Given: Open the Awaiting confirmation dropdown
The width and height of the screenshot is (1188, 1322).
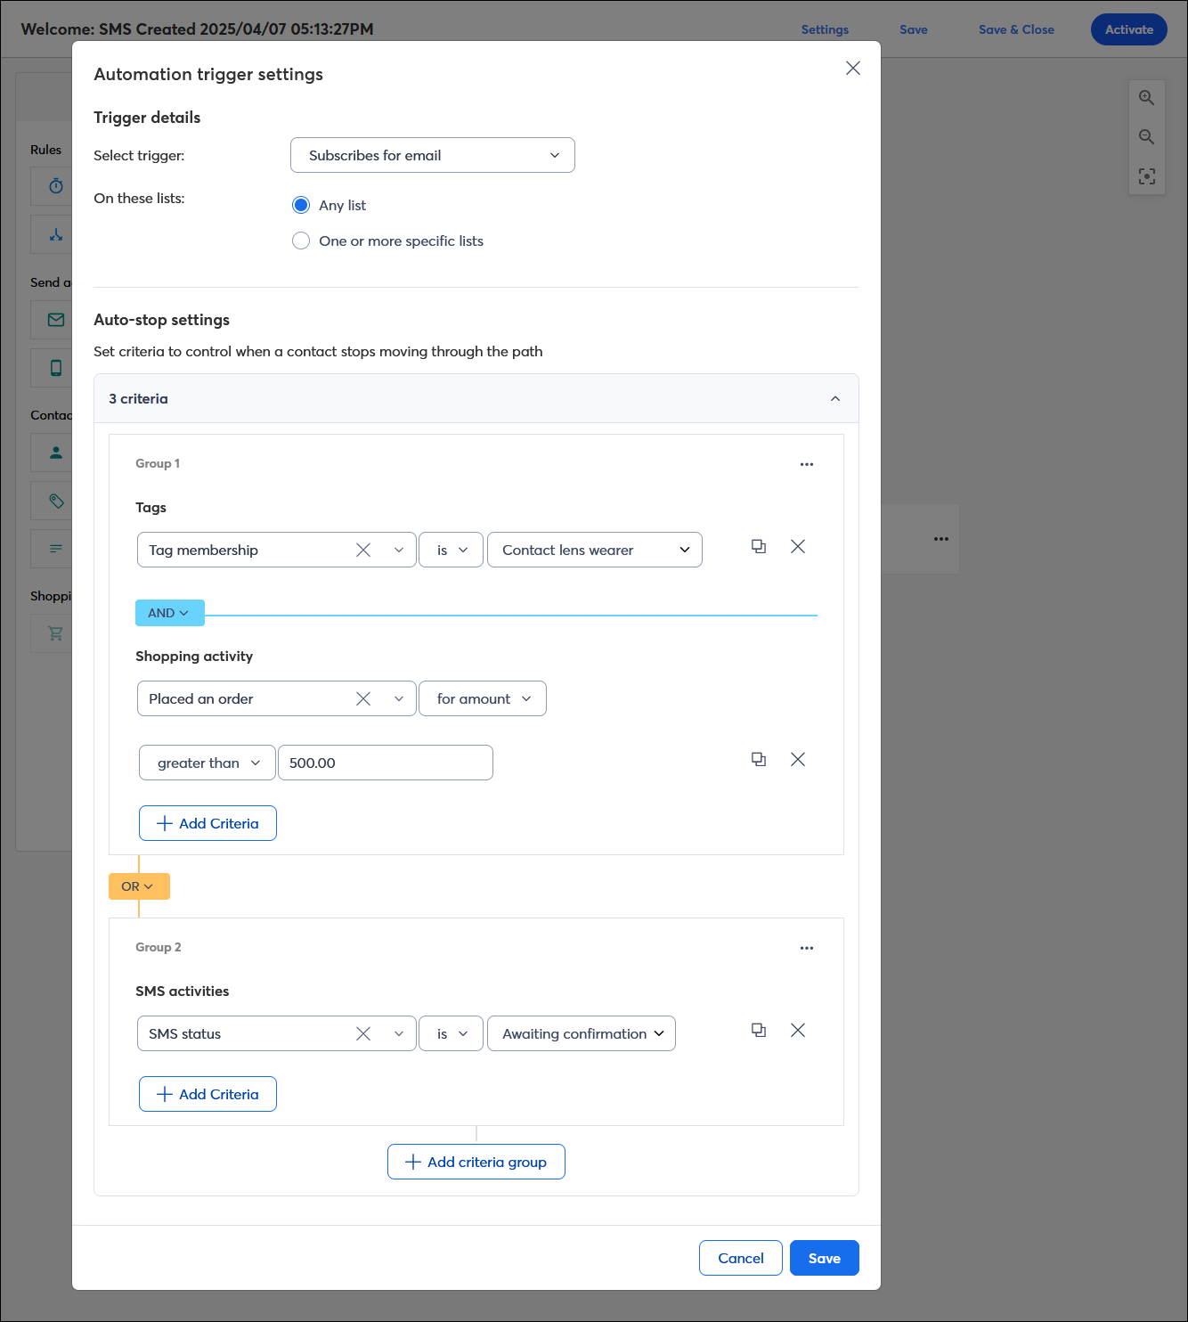Looking at the screenshot, I should (582, 1033).
